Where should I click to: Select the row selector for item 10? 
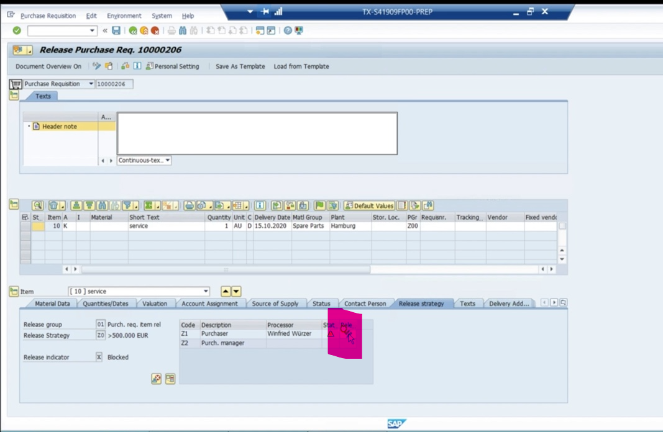tap(25, 227)
